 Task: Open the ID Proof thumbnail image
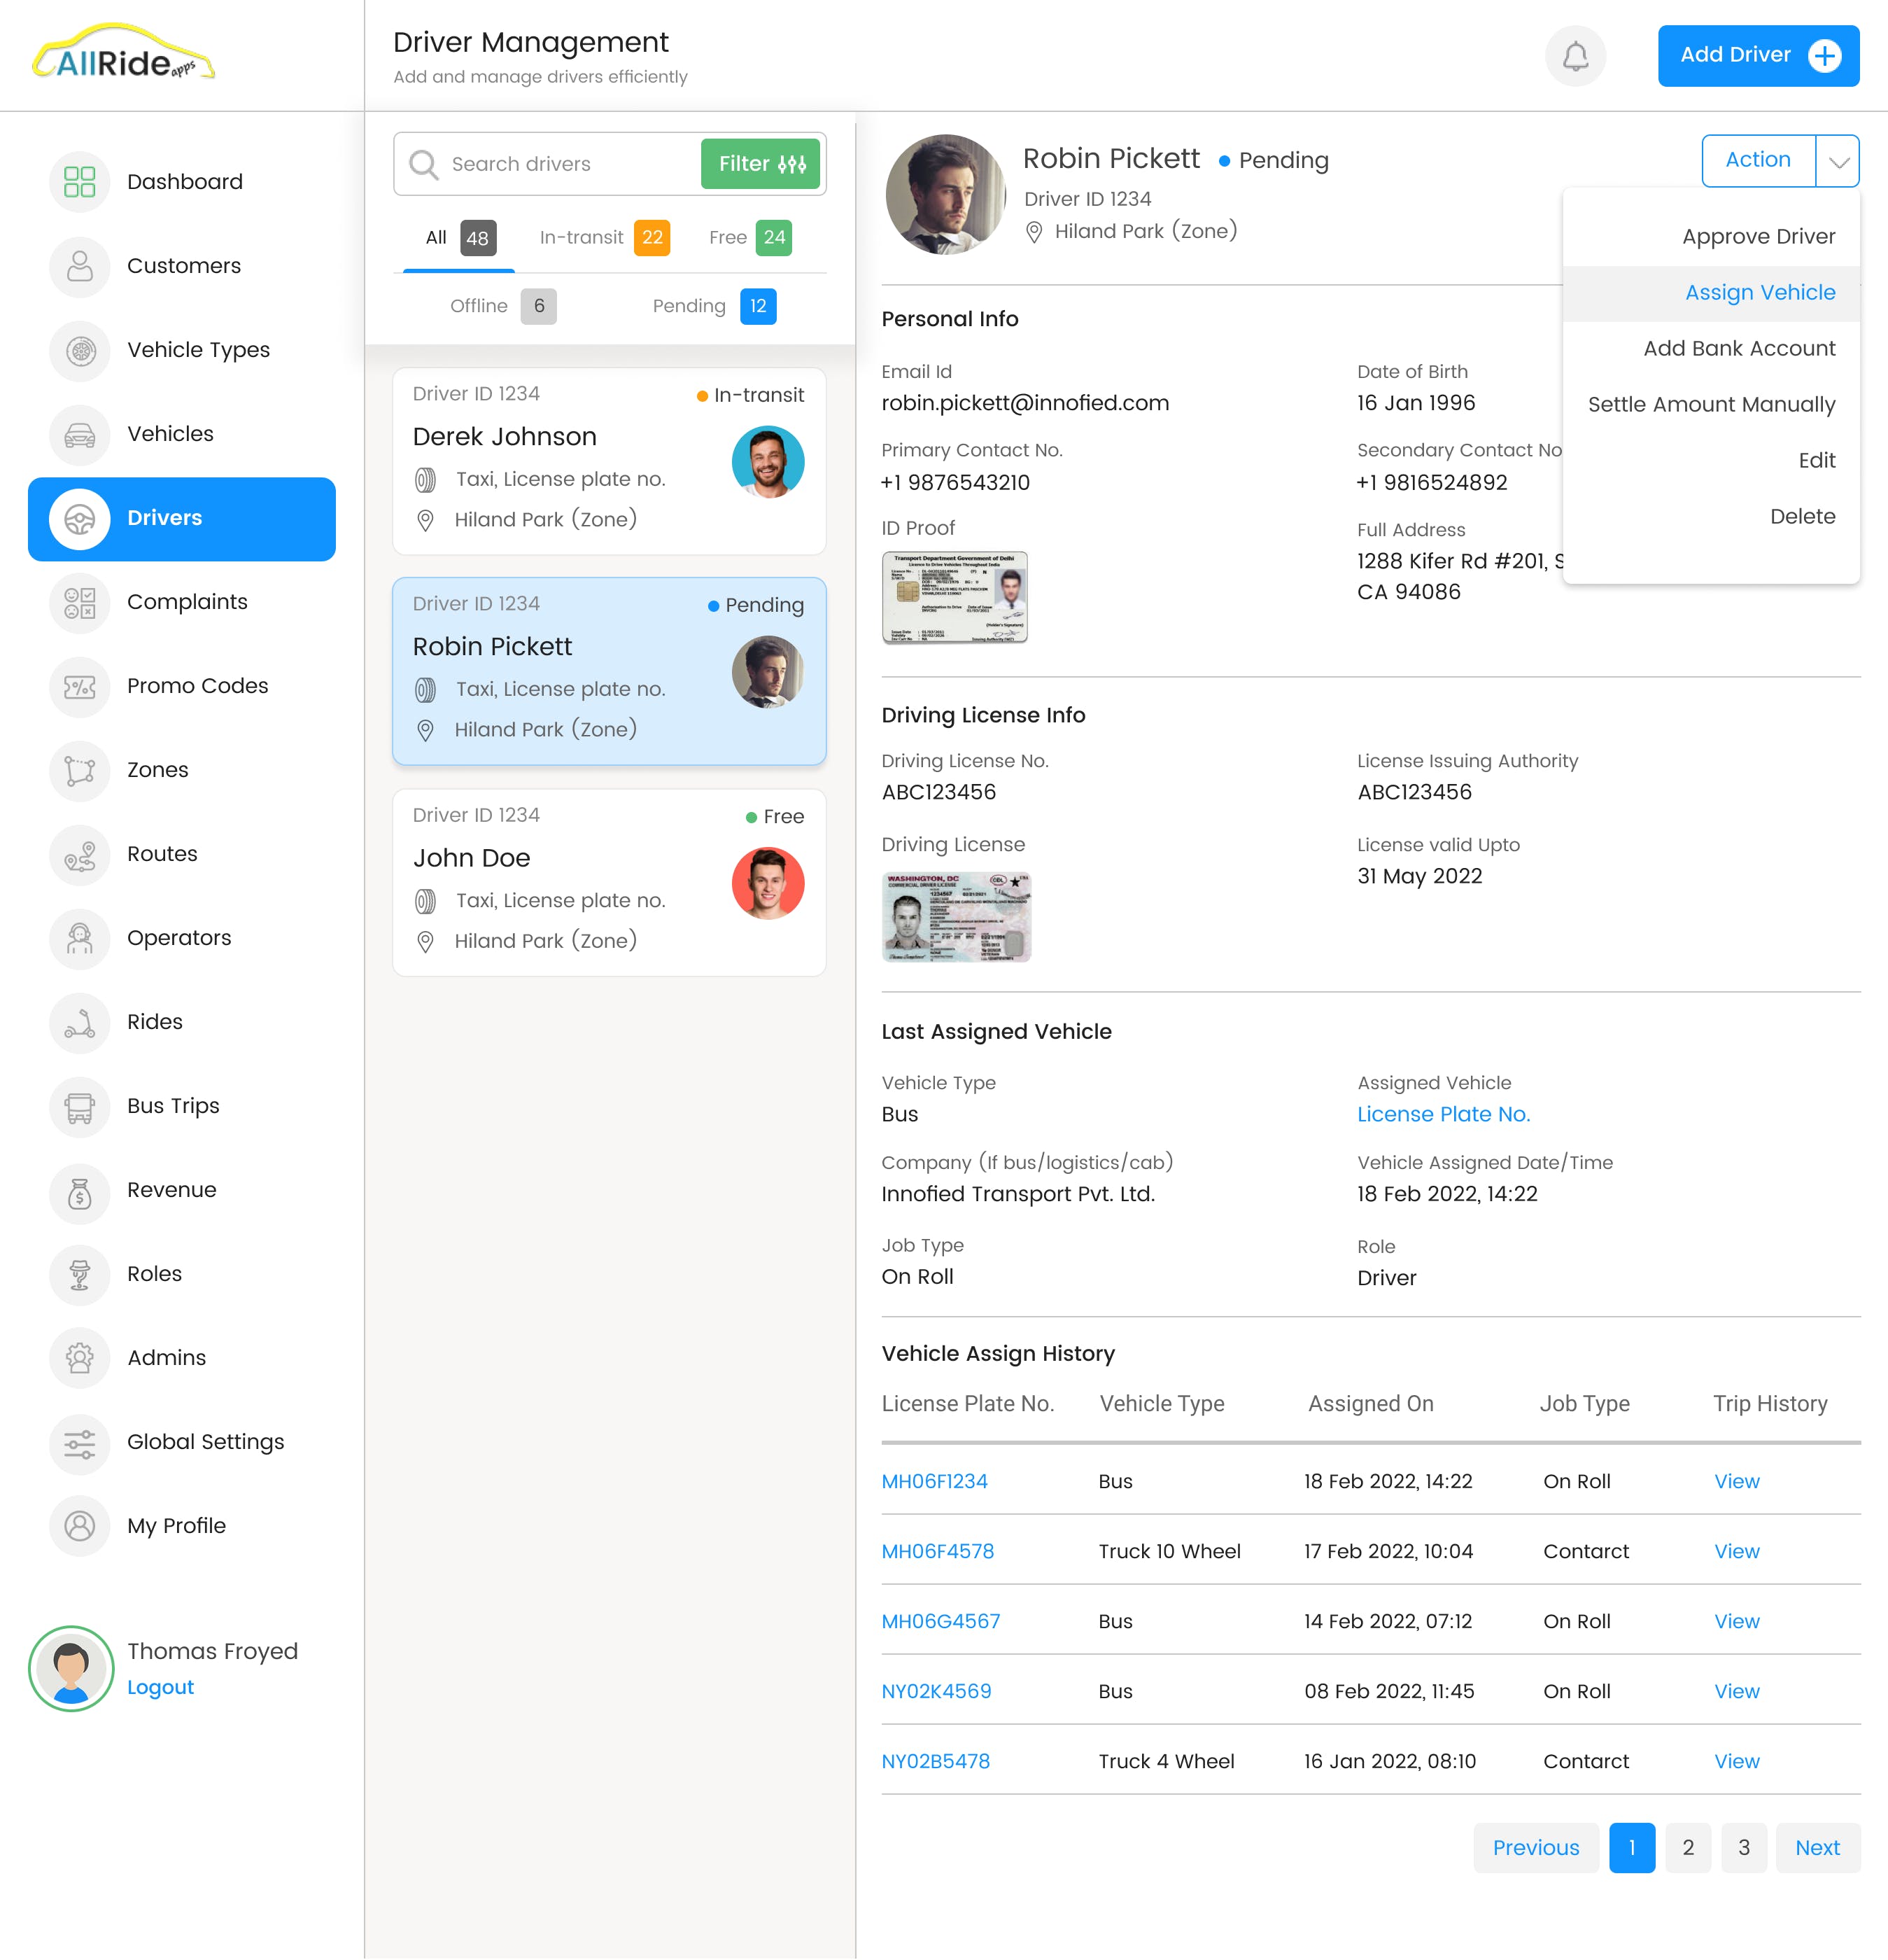pyautogui.click(x=954, y=597)
